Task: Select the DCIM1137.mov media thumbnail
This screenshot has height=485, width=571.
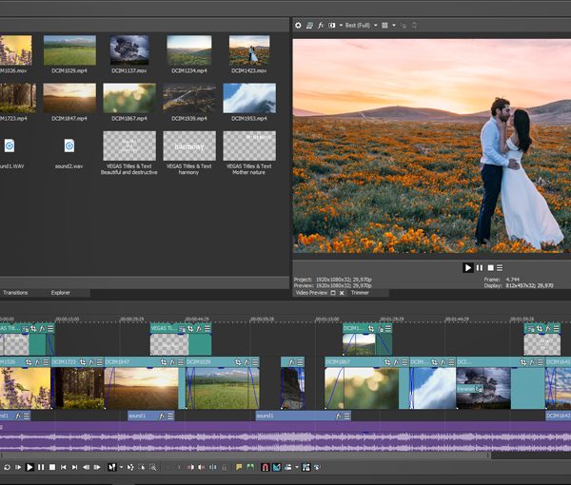Action: [129, 50]
